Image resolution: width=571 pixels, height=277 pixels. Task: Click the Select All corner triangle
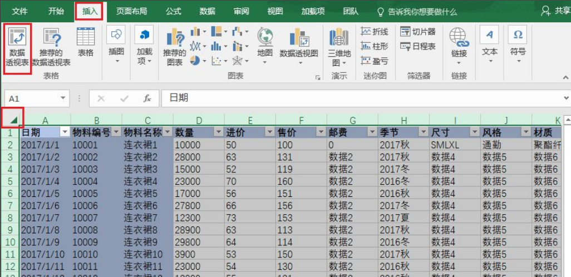pyautogui.click(x=13, y=119)
